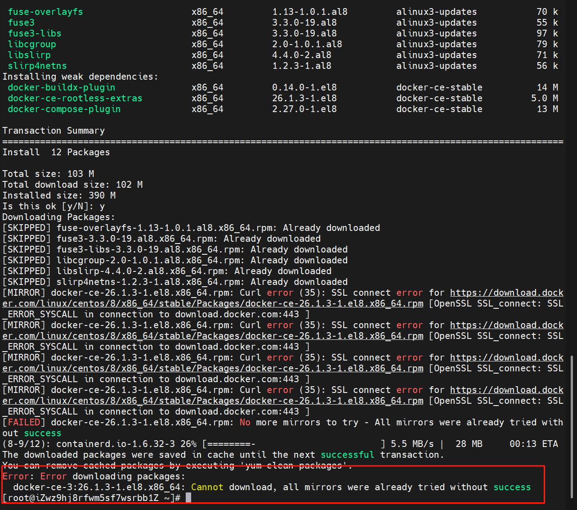This screenshot has width=577, height=510.
Task: Click the third underlined docker-ce download link
Action: click(x=506, y=357)
